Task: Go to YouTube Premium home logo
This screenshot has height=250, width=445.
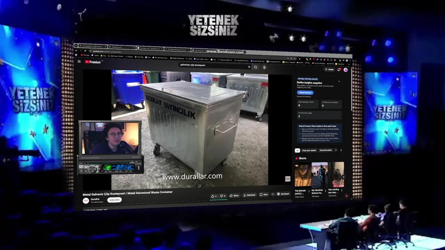Action: pos(93,62)
